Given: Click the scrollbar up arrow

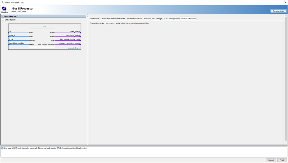Looking at the screenshot, I should (286, 16).
